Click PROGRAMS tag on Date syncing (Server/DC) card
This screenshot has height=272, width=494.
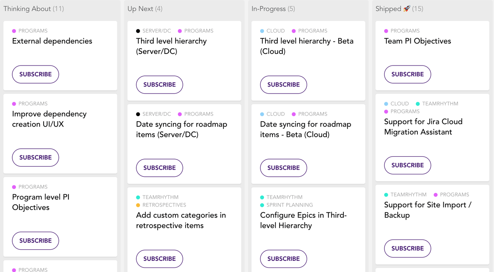click(196, 114)
